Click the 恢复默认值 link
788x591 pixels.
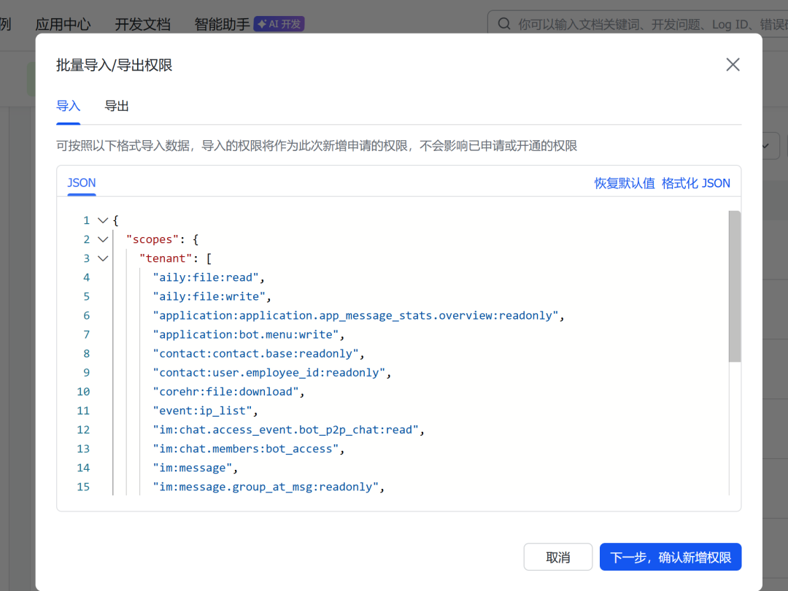pos(624,184)
